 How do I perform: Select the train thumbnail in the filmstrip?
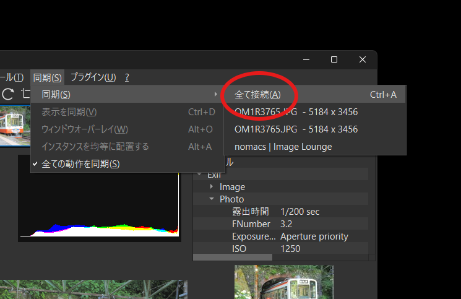(x=15, y=126)
